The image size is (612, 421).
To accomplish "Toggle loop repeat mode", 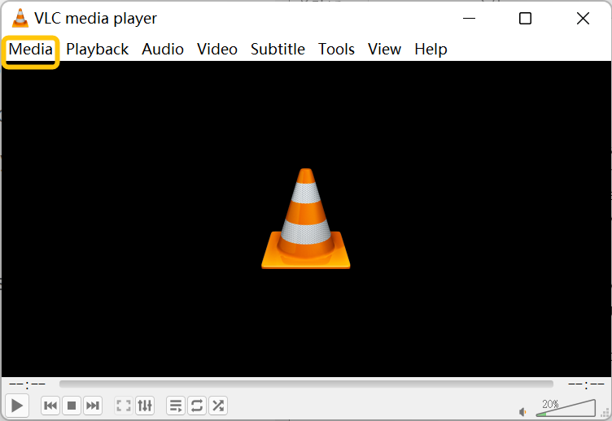I will point(197,405).
